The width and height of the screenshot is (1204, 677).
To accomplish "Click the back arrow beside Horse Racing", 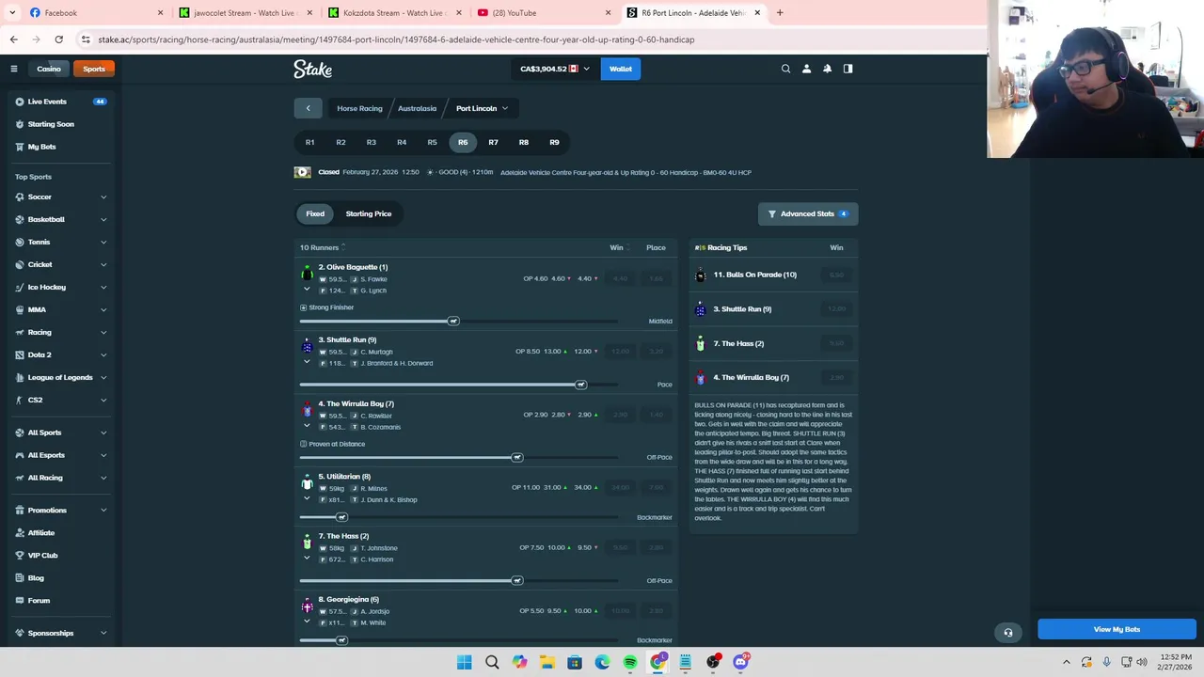I will coord(308,108).
